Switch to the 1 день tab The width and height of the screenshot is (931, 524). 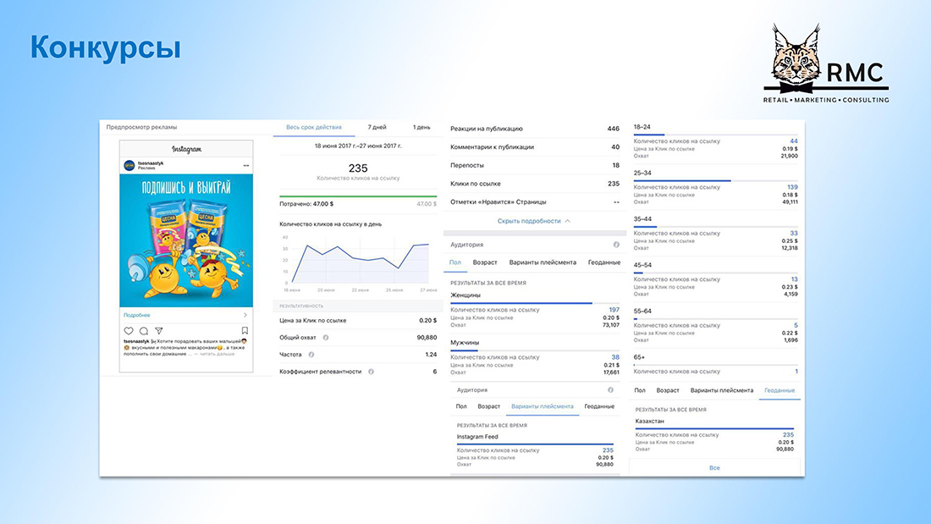pyautogui.click(x=421, y=128)
